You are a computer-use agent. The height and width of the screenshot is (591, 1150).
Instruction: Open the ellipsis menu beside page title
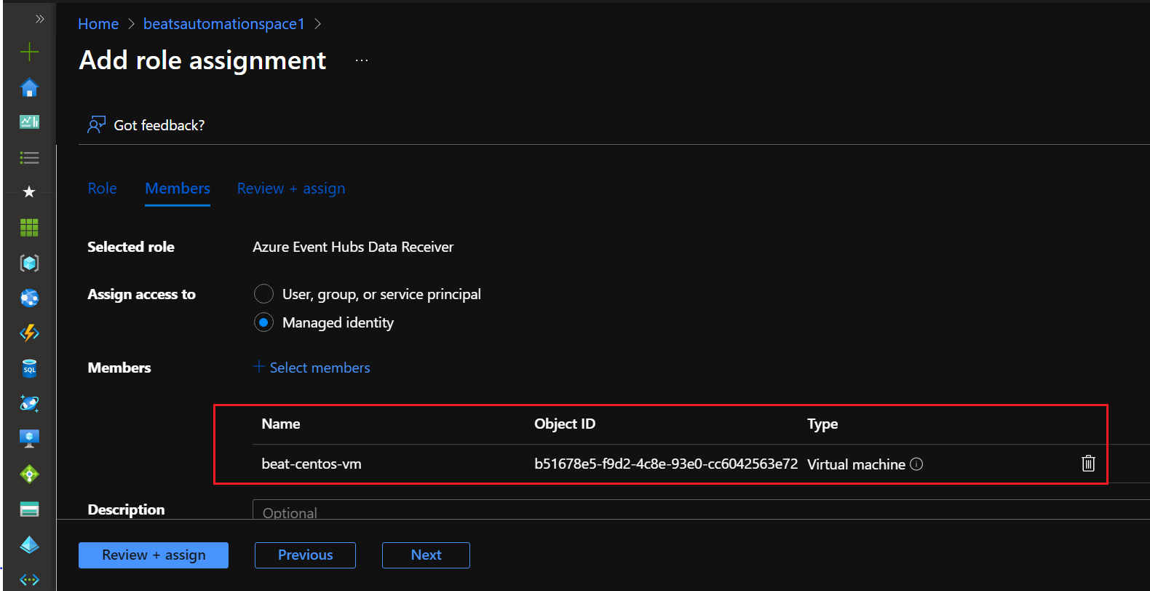click(x=362, y=60)
